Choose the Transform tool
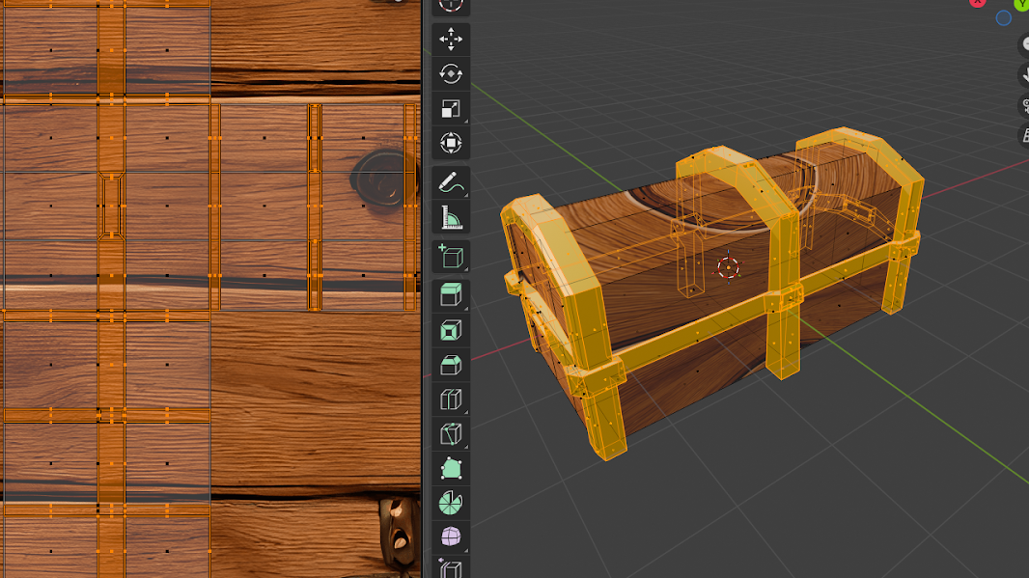 pos(450,144)
